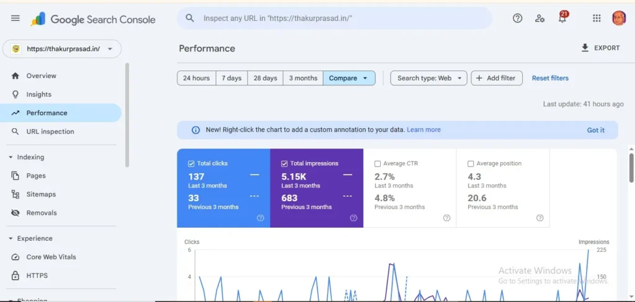Click the Performance page heading

click(x=207, y=48)
